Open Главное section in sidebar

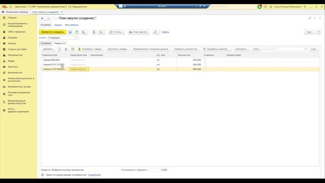click(12, 18)
